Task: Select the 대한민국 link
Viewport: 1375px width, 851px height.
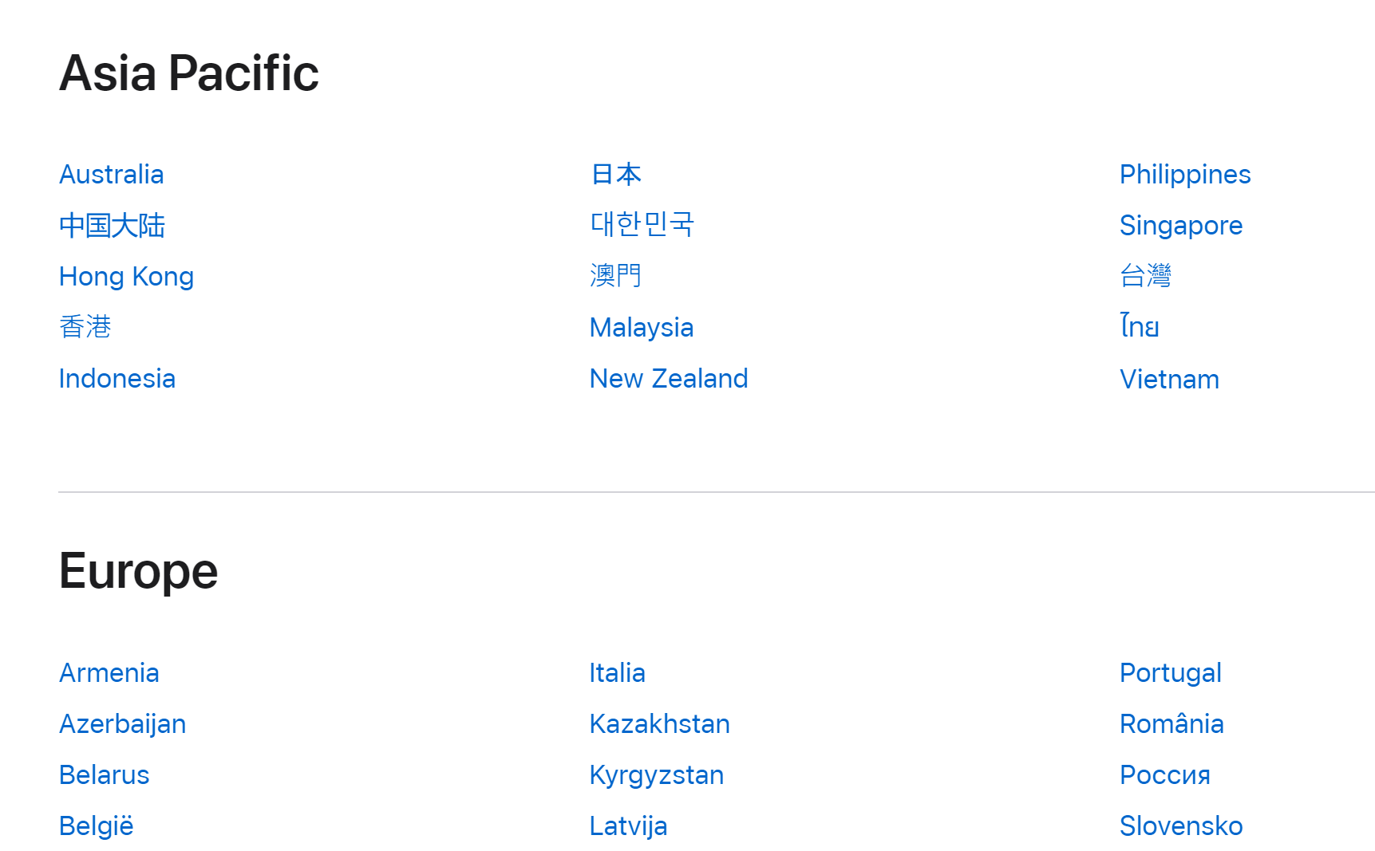Action: click(x=642, y=225)
